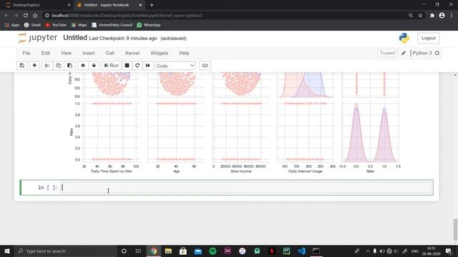Rename the notebook title Untitled
The image size is (458, 257).
pos(75,38)
